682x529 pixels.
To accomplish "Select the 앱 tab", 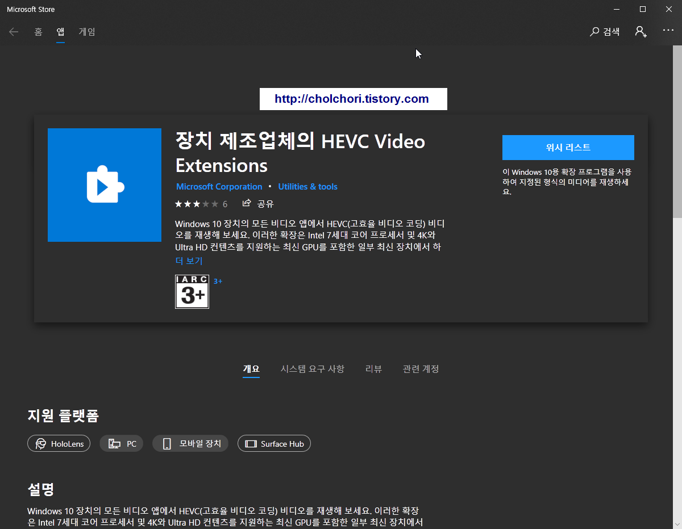I will 60,32.
